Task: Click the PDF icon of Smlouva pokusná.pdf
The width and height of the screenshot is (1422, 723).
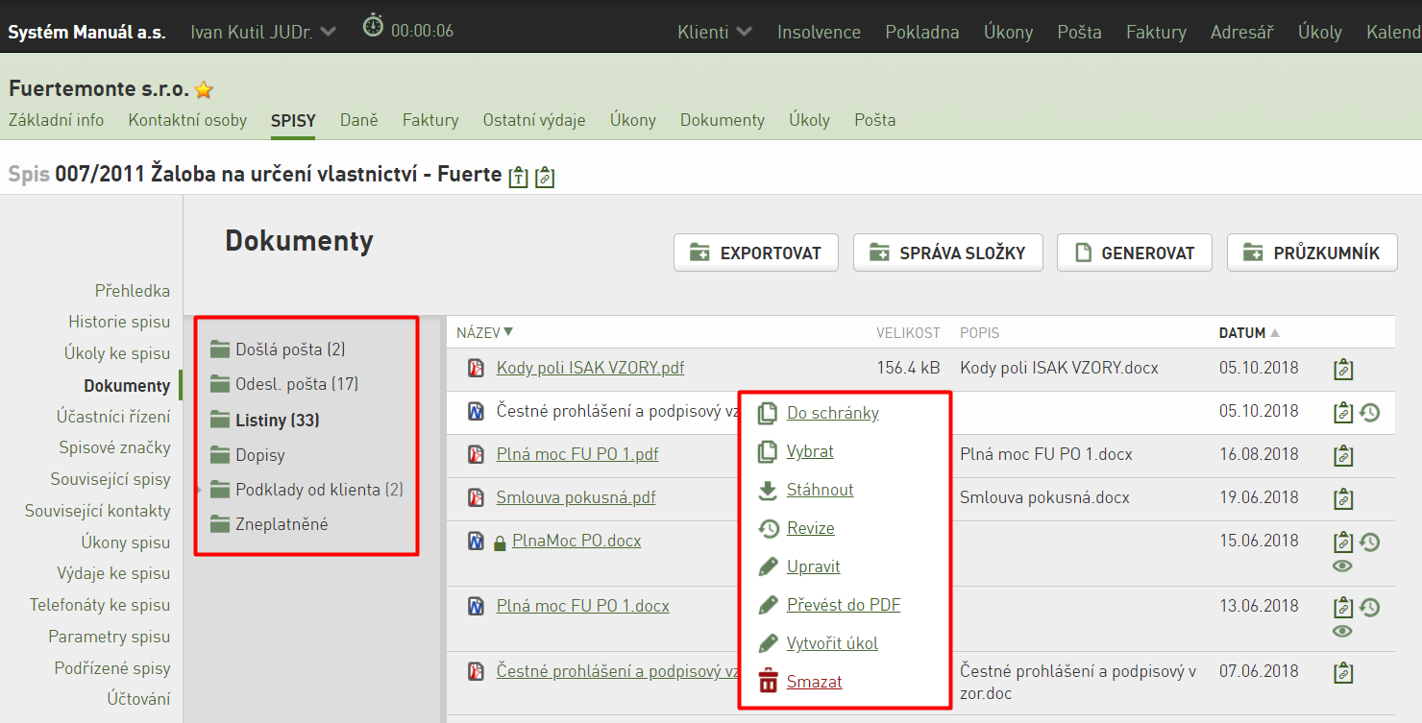Action: (x=476, y=497)
